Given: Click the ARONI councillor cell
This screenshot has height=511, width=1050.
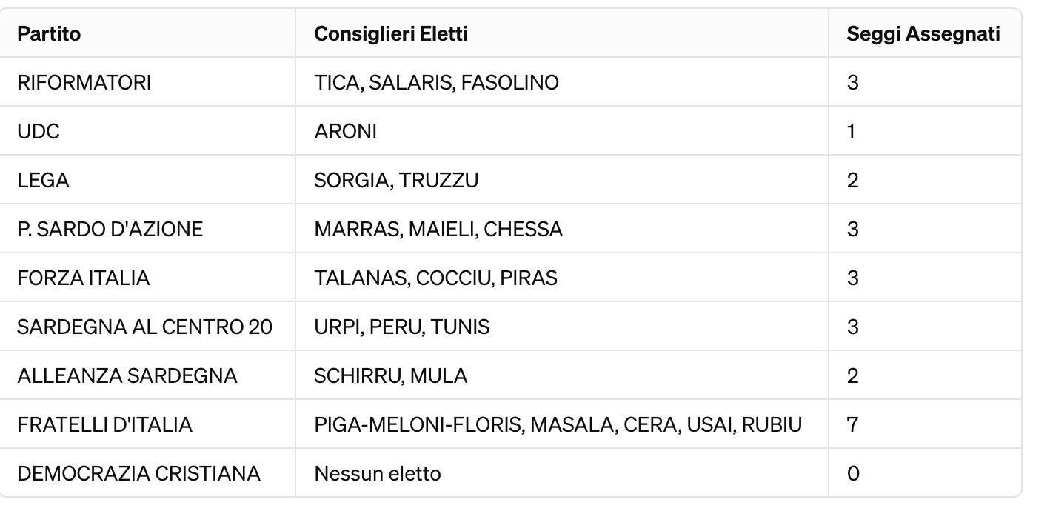Looking at the screenshot, I should coord(345,132).
